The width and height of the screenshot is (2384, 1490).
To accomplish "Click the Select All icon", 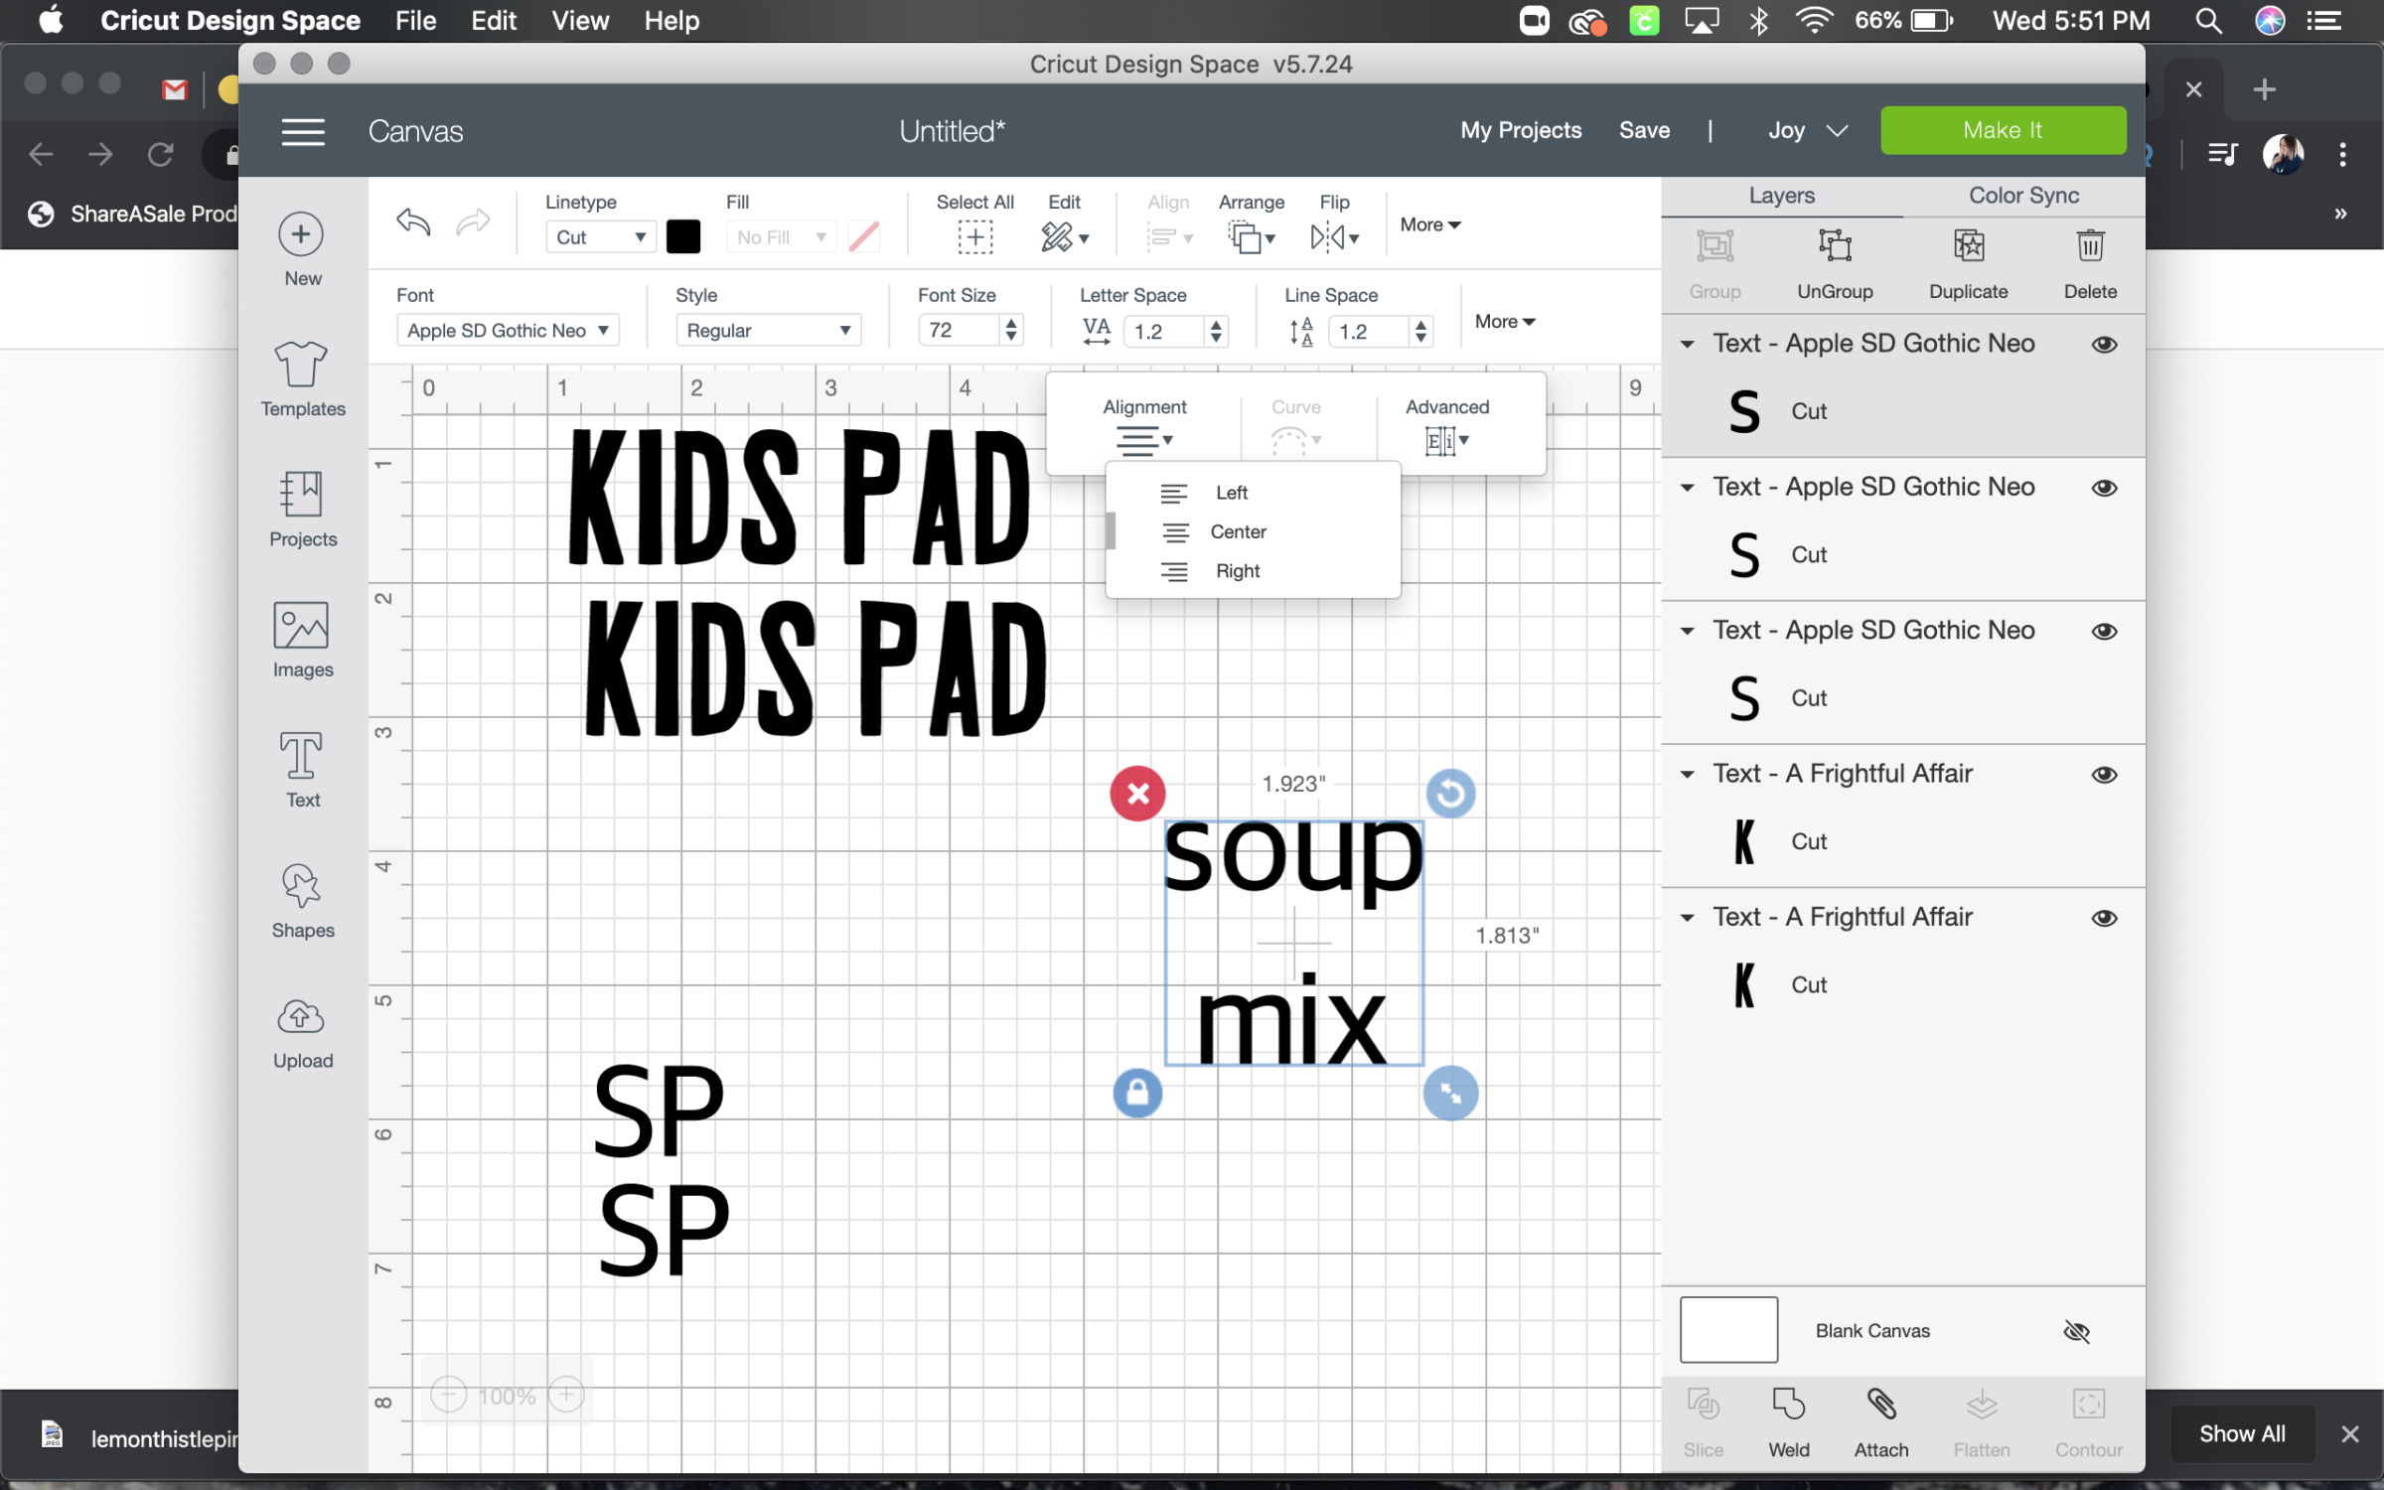I will (x=974, y=236).
